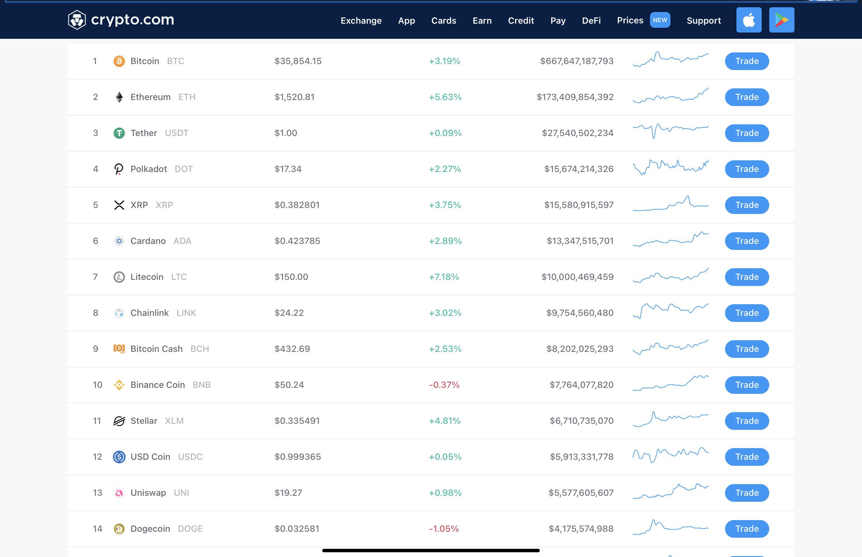
Task: Click the crypto.com logo
Action: (x=121, y=20)
